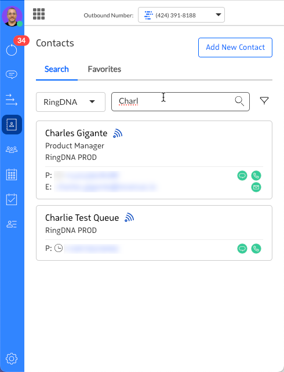Click the user profile avatar
The width and height of the screenshot is (284, 372).
click(12, 16)
